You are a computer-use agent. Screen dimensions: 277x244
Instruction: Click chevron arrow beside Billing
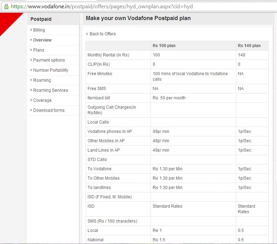click(x=31, y=30)
